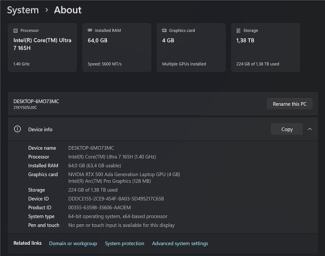Viewport: 325px width, 256px height.
Task: Select the Device ID value text
Action: coord(116,199)
